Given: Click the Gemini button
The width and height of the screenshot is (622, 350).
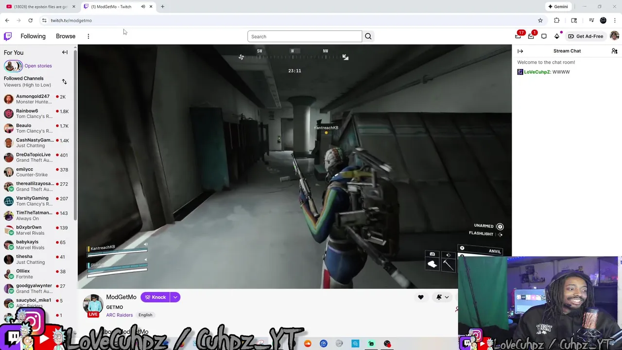Looking at the screenshot, I should [x=557, y=7].
